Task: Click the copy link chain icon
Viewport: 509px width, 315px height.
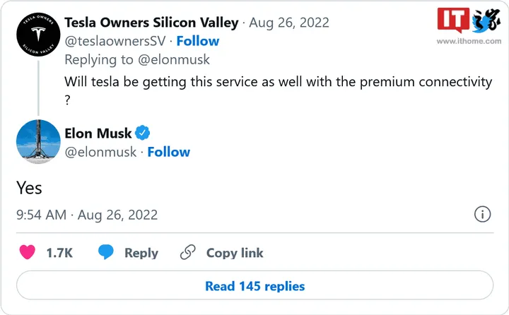Action: [187, 253]
